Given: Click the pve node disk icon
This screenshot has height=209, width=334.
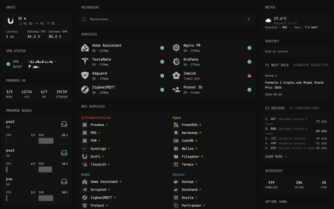Looking at the screenshot, I should [x=64, y=181].
